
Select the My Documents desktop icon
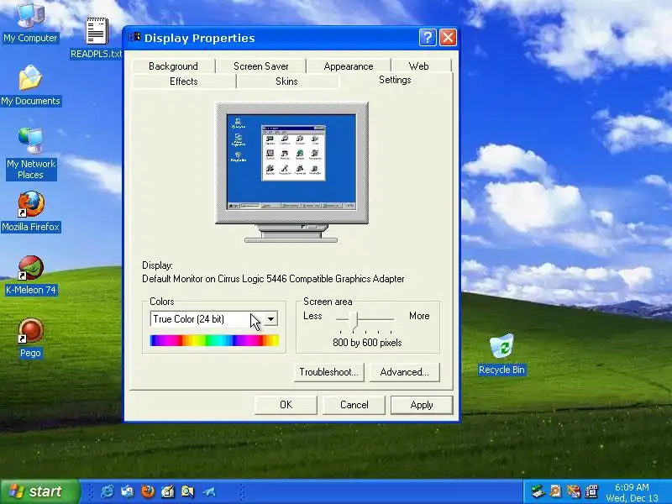point(30,86)
